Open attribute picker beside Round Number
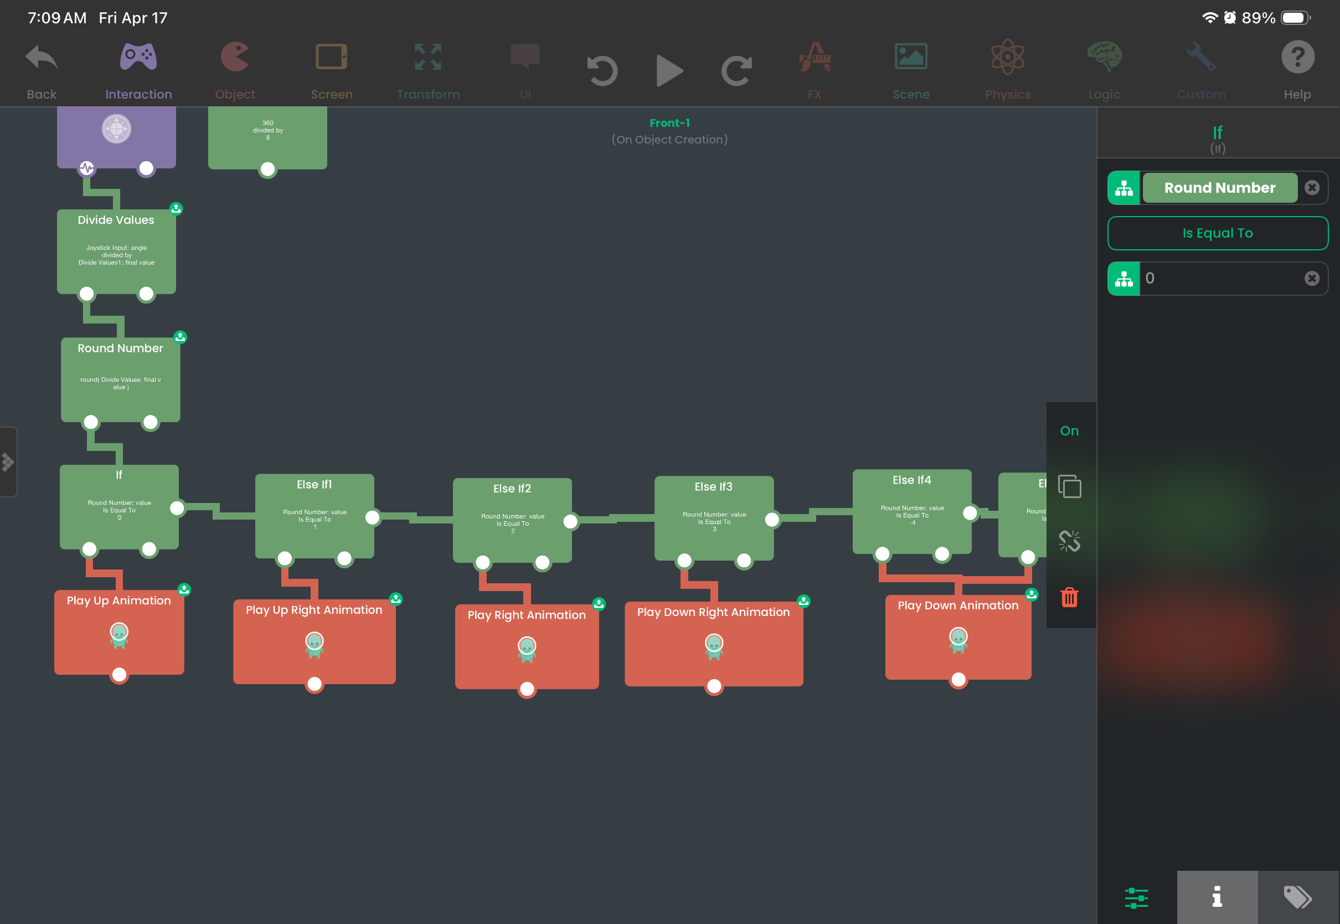1340x924 pixels. tap(1123, 188)
